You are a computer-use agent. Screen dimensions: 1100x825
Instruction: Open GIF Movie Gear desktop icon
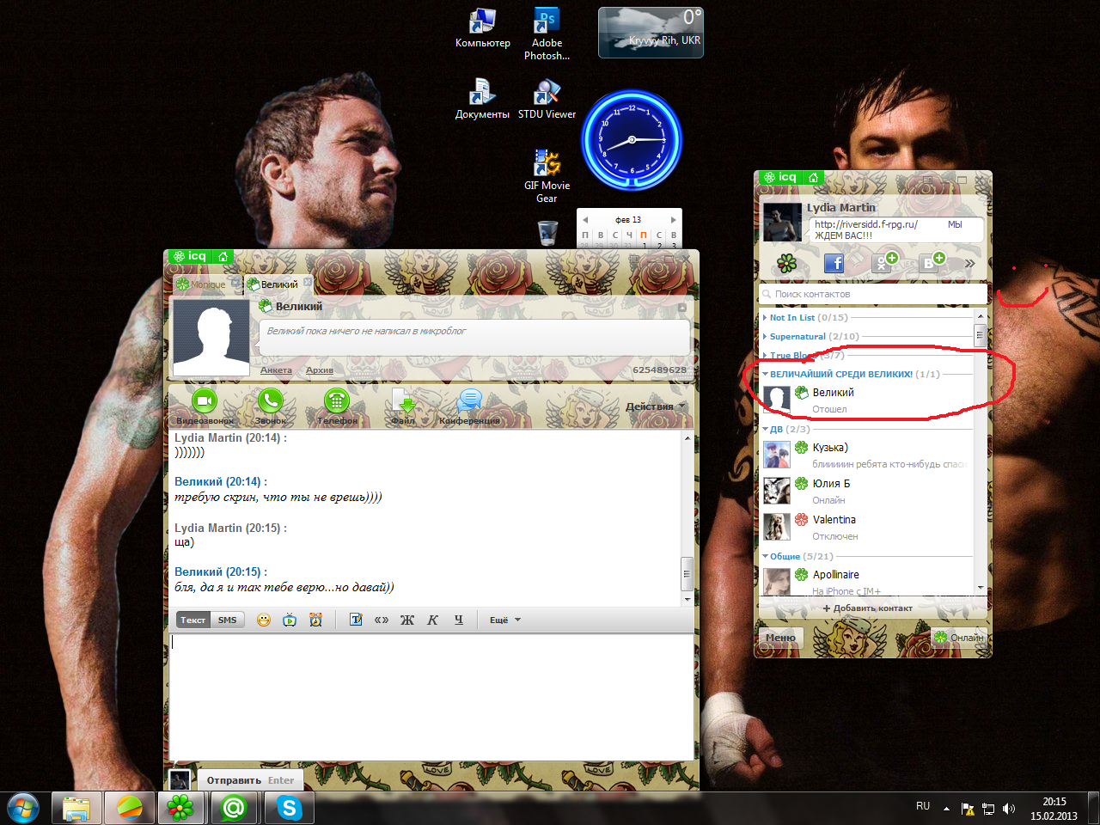[x=547, y=176]
